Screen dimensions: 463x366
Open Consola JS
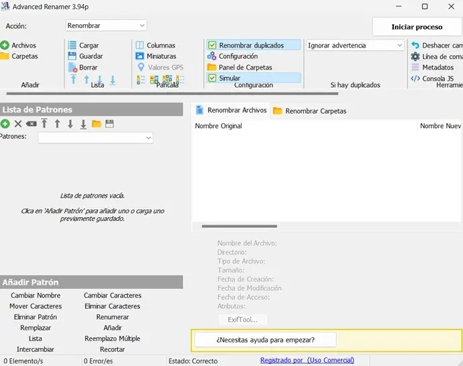(x=432, y=78)
